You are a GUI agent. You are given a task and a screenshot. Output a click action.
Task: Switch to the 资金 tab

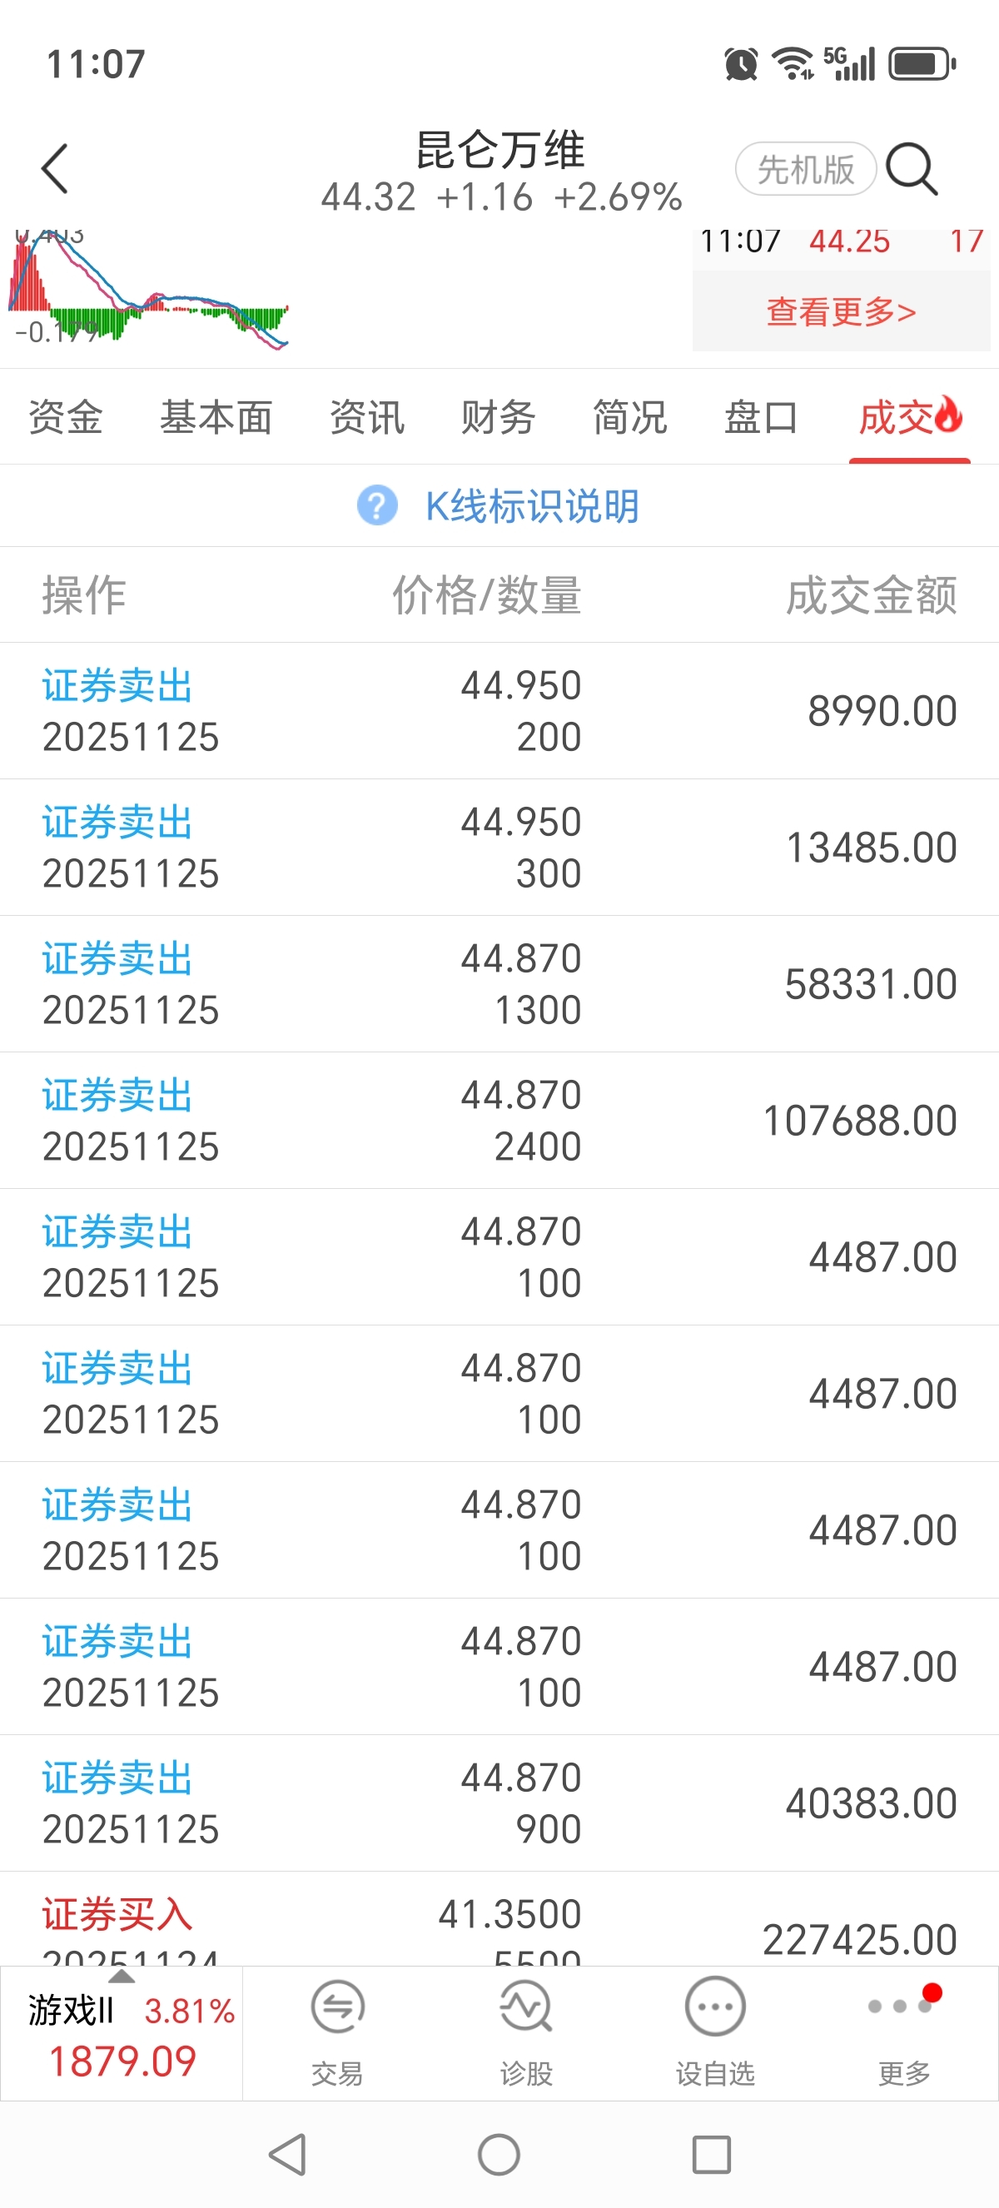pyautogui.click(x=66, y=418)
